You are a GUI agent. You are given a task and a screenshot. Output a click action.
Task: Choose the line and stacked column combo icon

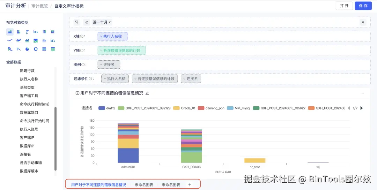44,40
